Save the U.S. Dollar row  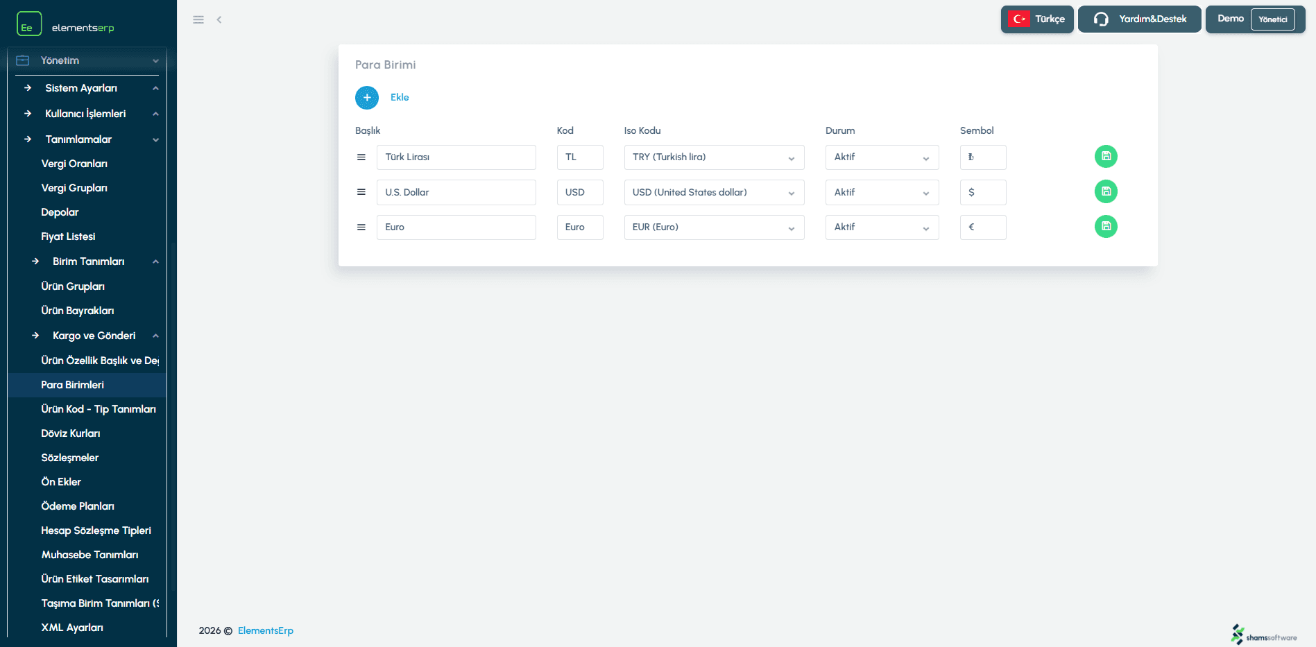point(1106,191)
